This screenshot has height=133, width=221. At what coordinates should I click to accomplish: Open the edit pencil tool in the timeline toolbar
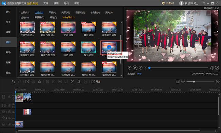tap(27, 82)
